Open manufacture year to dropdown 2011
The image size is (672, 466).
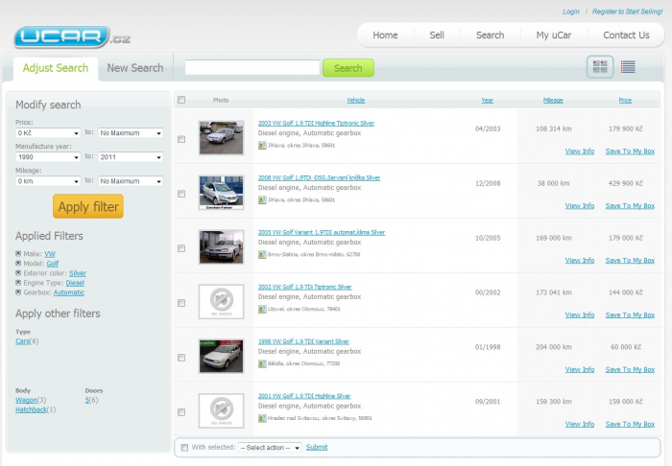[131, 157]
